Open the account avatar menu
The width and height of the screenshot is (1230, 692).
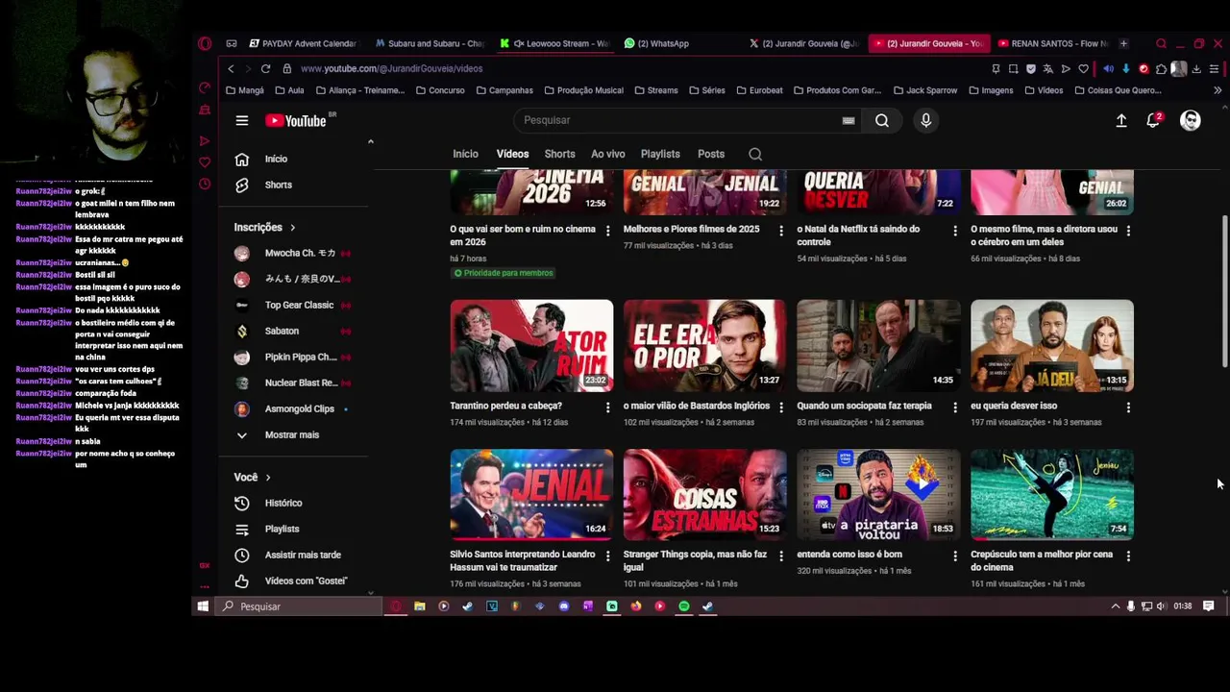[x=1190, y=120]
